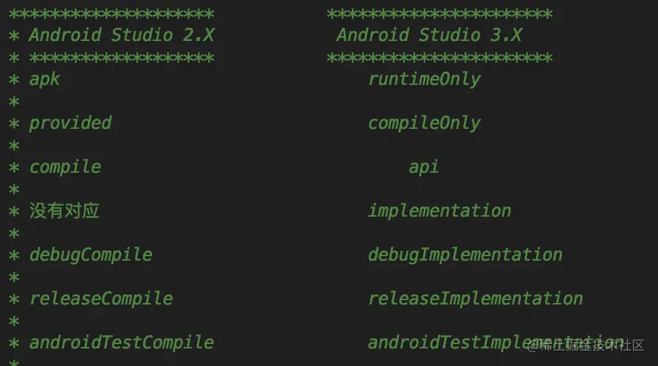Click the 'Android Studio 2.X' heading

[x=121, y=35]
